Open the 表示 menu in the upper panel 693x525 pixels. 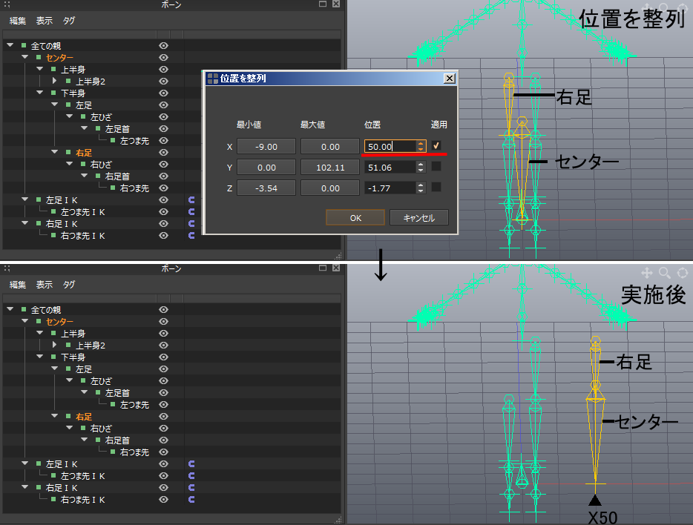pyautogui.click(x=45, y=21)
